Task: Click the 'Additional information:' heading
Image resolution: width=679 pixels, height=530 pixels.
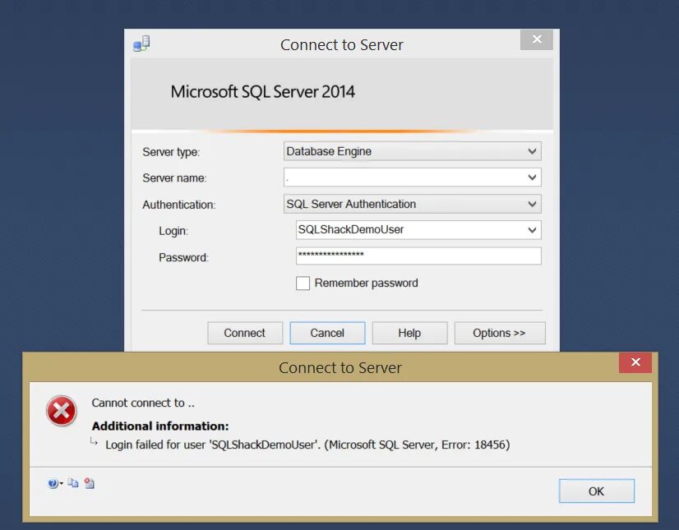Action: 160,426
